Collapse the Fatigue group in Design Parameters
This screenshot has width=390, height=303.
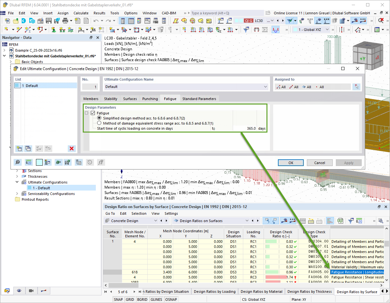pyautogui.click(x=87, y=113)
